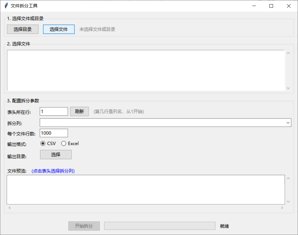Viewport: 298px width, 235px height.
Task: Click inside the 表头所在行 input field
Action: coord(54,111)
